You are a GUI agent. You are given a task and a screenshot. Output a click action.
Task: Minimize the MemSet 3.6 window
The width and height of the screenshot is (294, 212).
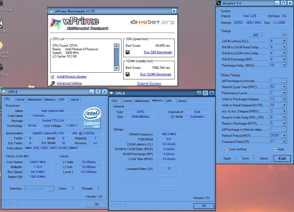[277, 3]
